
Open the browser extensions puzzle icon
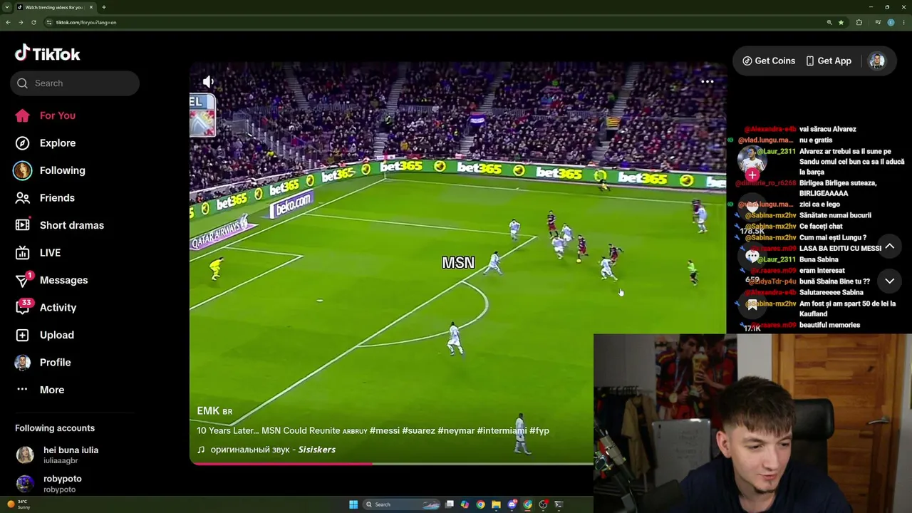pos(859,22)
